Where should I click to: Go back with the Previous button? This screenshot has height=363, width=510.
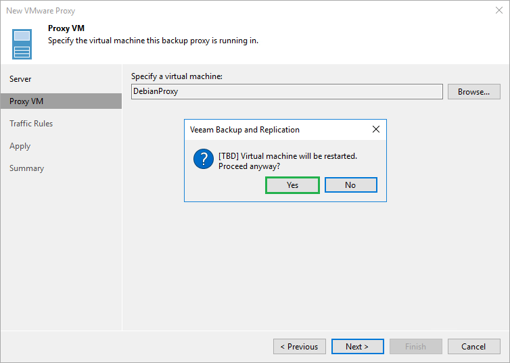point(299,347)
